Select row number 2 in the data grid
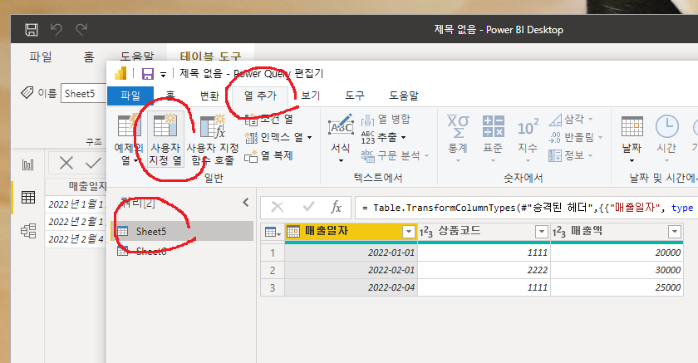 click(x=273, y=270)
